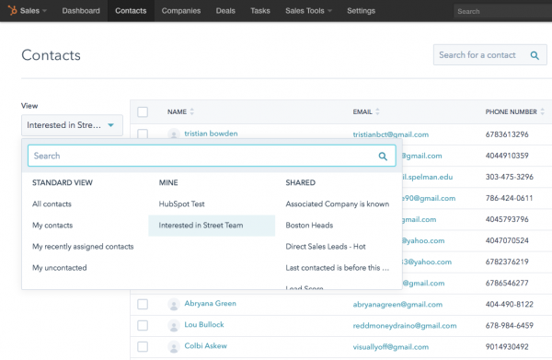Click the Name column sort arrows
The height and width of the screenshot is (360, 552).
192,111
